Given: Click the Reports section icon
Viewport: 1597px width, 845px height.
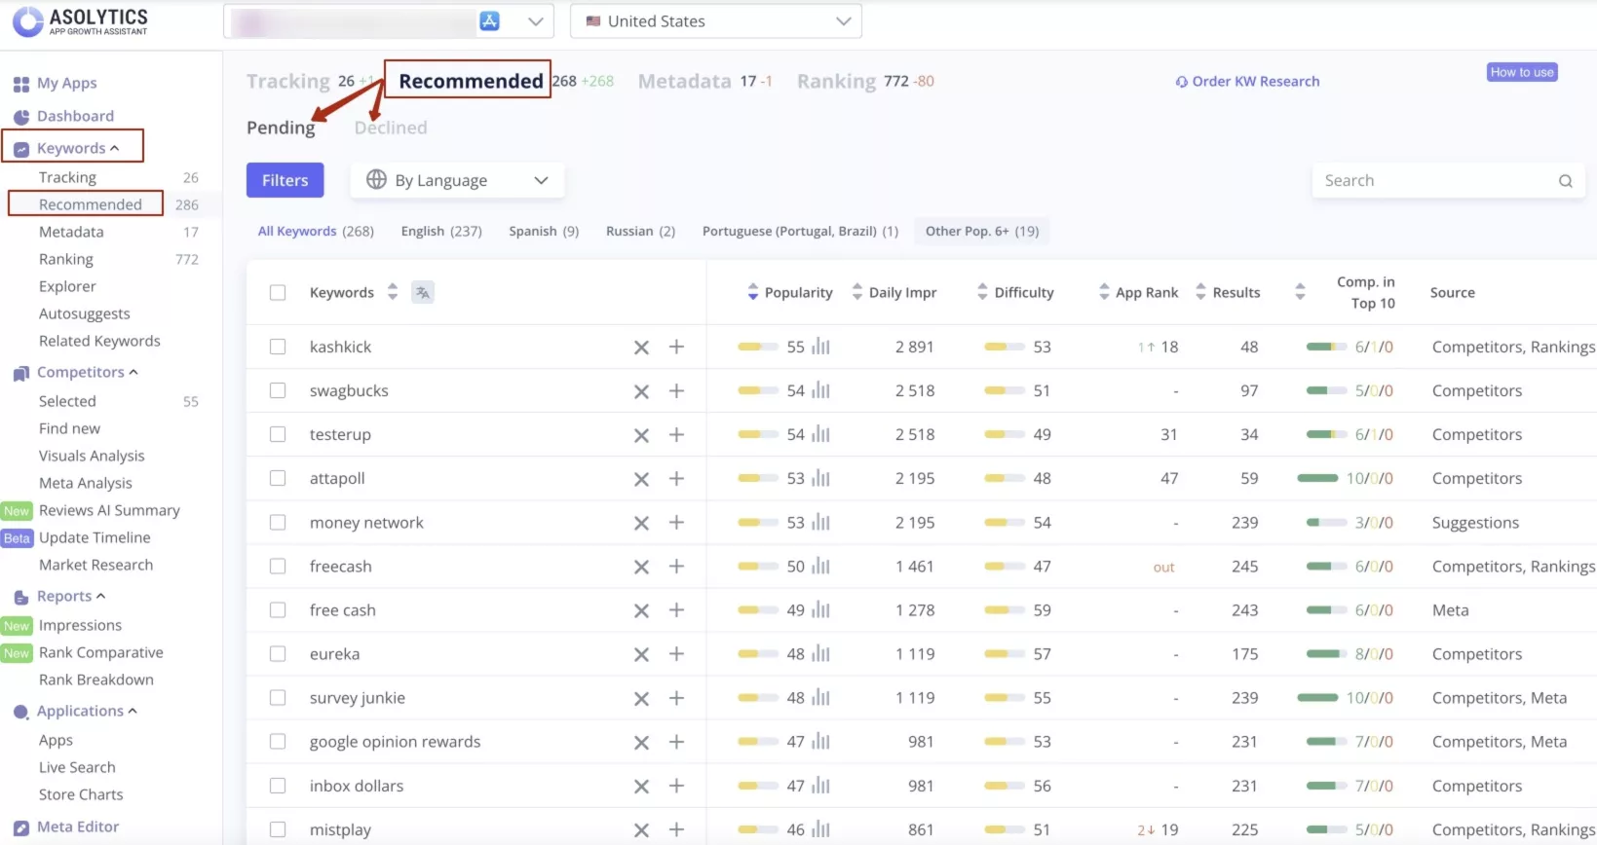Looking at the screenshot, I should click(20, 597).
